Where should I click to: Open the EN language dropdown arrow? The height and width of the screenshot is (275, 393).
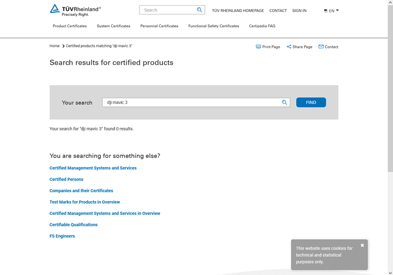[x=337, y=10]
